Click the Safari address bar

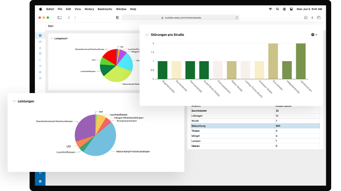click(180, 18)
